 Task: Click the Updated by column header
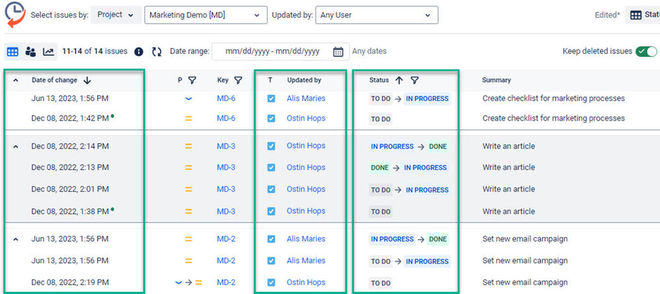[x=304, y=80]
